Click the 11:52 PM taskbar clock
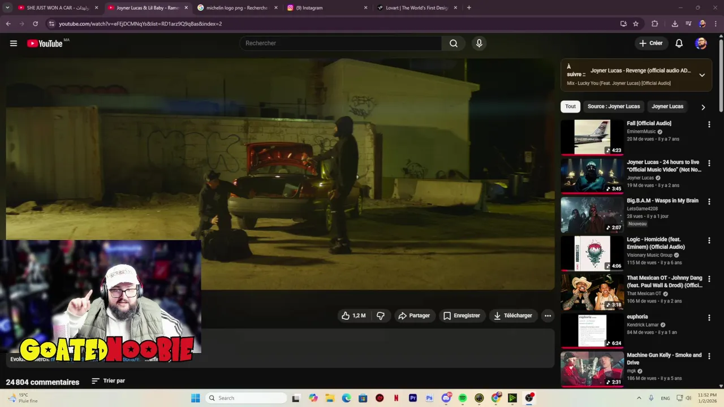The width and height of the screenshot is (724, 407). [706, 398]
